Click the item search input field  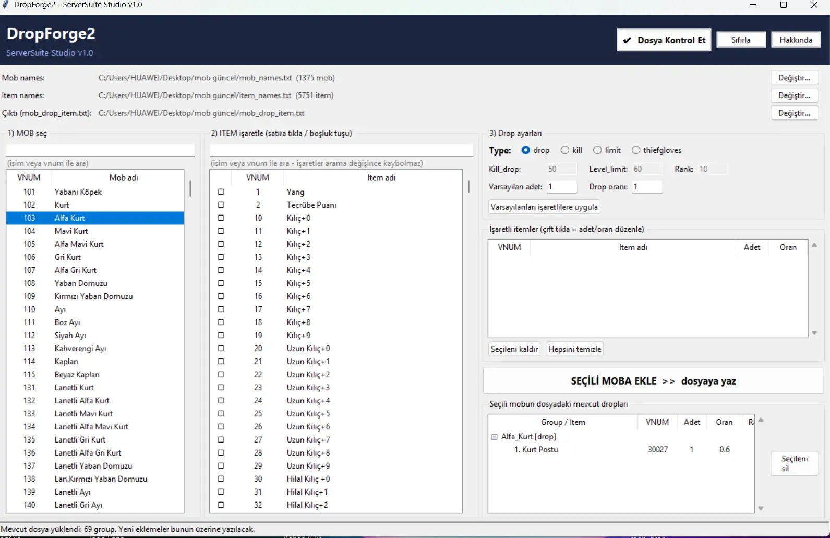pos(341,150)
